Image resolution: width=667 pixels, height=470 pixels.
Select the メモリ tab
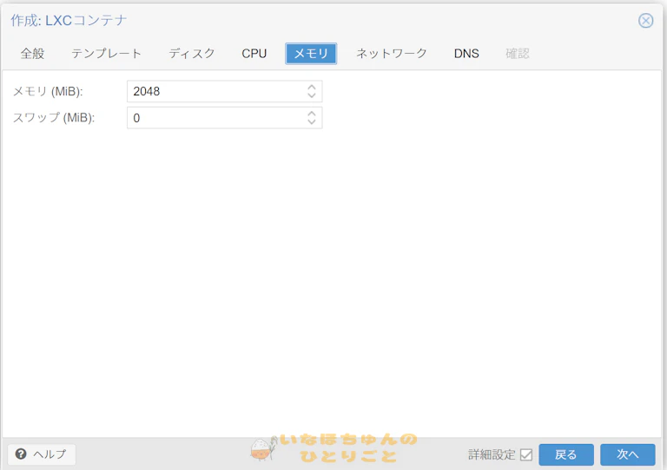point(311,54)
